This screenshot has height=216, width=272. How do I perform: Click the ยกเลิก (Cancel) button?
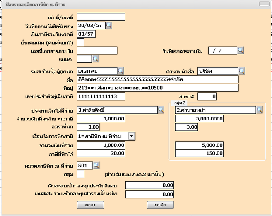pos(160,205)
